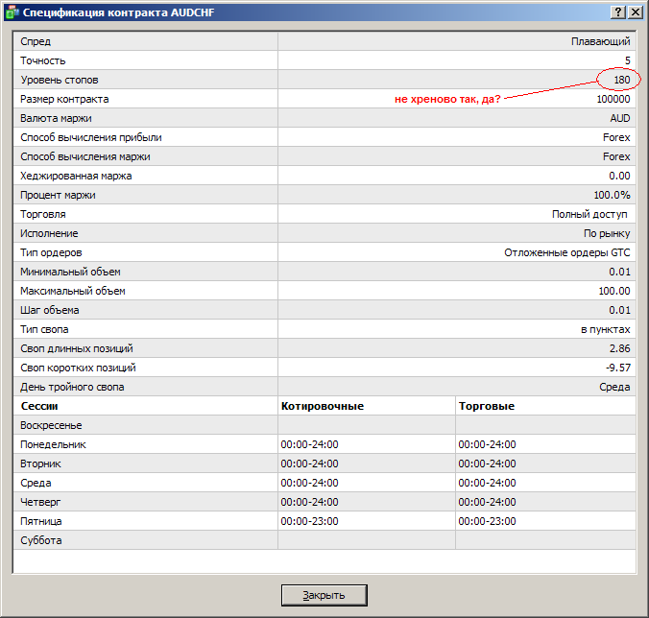This screenshot has height=618, width=649.
Task: Select the Шаг объема label
Action: (x=50, y=310)
